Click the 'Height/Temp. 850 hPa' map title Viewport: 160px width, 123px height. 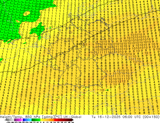(x=20, y=117)
